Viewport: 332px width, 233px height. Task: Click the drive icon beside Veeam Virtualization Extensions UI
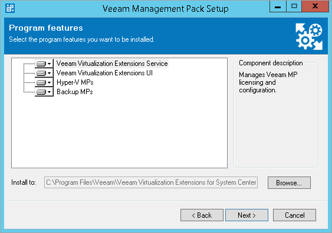41,73
